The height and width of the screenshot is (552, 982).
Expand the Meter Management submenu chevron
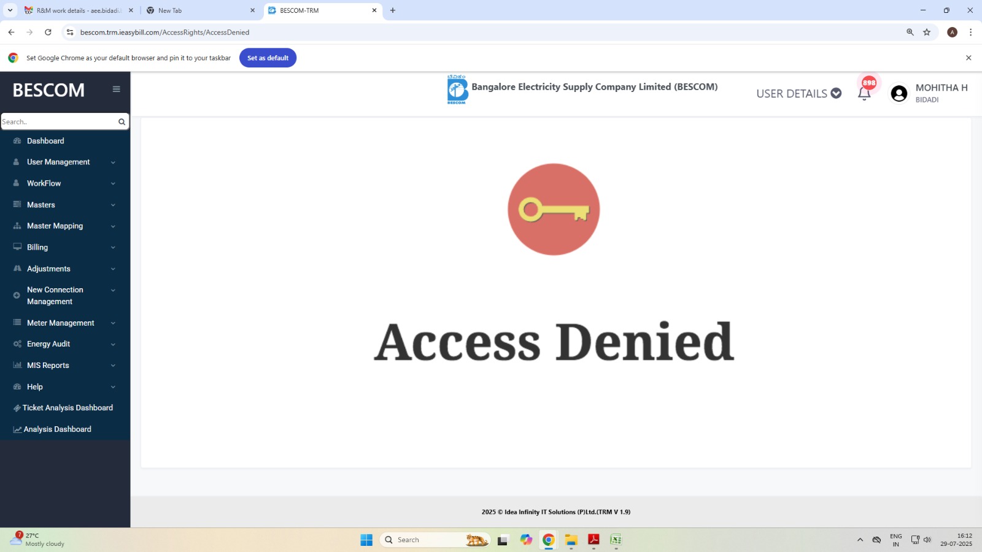click(x=113, y=323)
